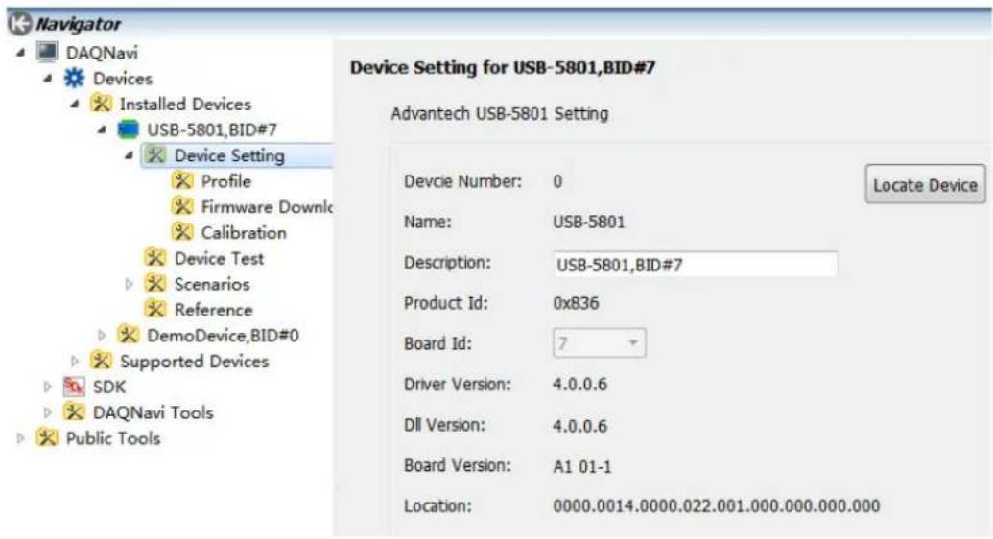Click the Profile wrench icon
Image resolution: width=993 pixels, height=539 pixels.
[182, 180]
